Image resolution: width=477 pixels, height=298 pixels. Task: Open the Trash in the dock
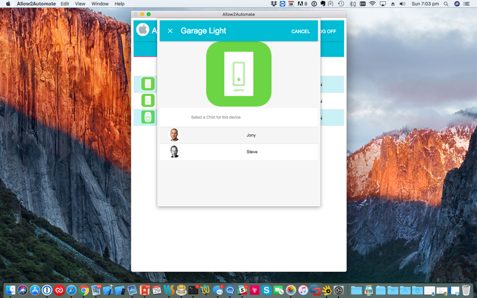[x=466, y=290]
